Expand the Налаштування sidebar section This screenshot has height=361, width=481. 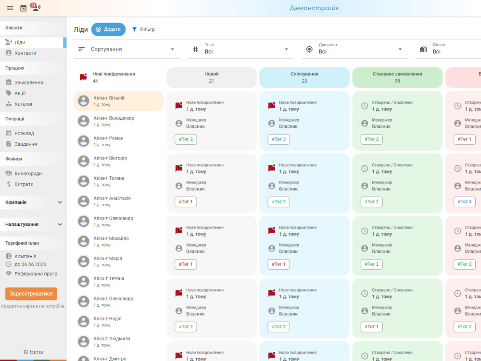pyautogui.click(x=33, y=224)
